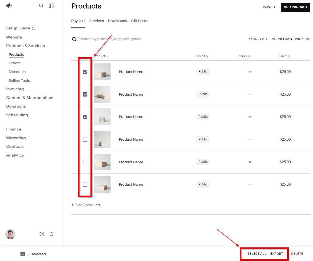The image size is (313, 261).
Task: Open the site editor pencil icon
Action: point(51,6)
